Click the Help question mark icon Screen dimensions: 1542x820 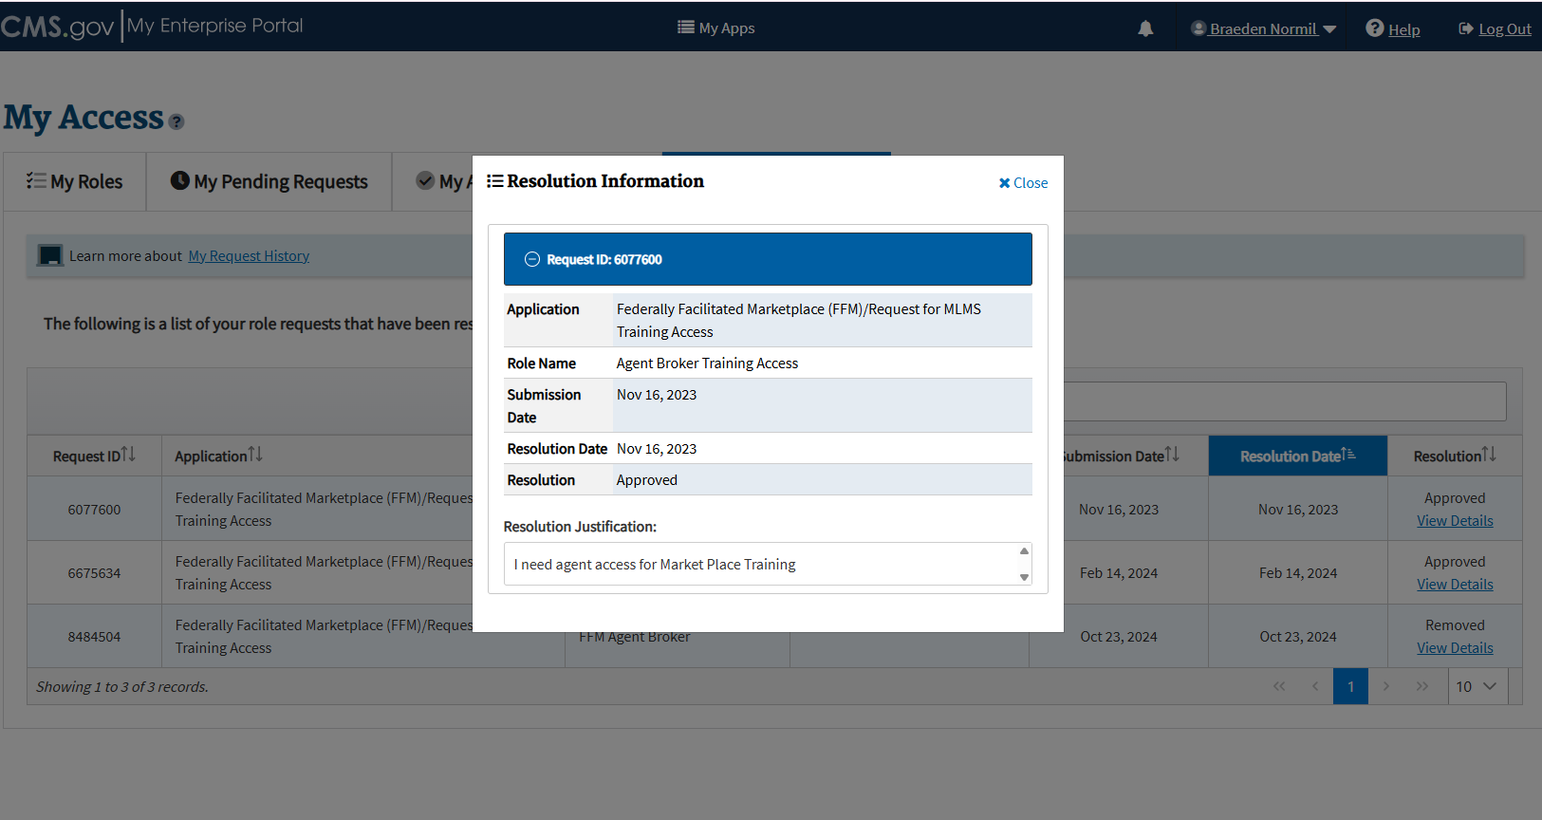[1374, 28]
